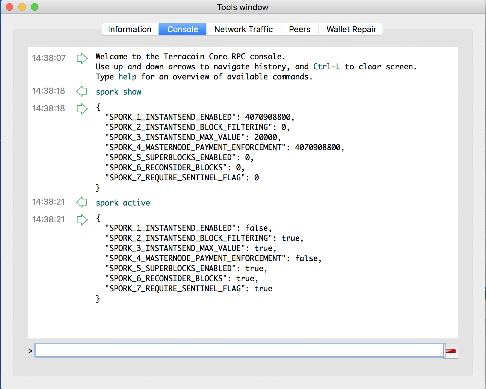Click the reply arrow icon at 14:38:21

(x=82, y=220)
